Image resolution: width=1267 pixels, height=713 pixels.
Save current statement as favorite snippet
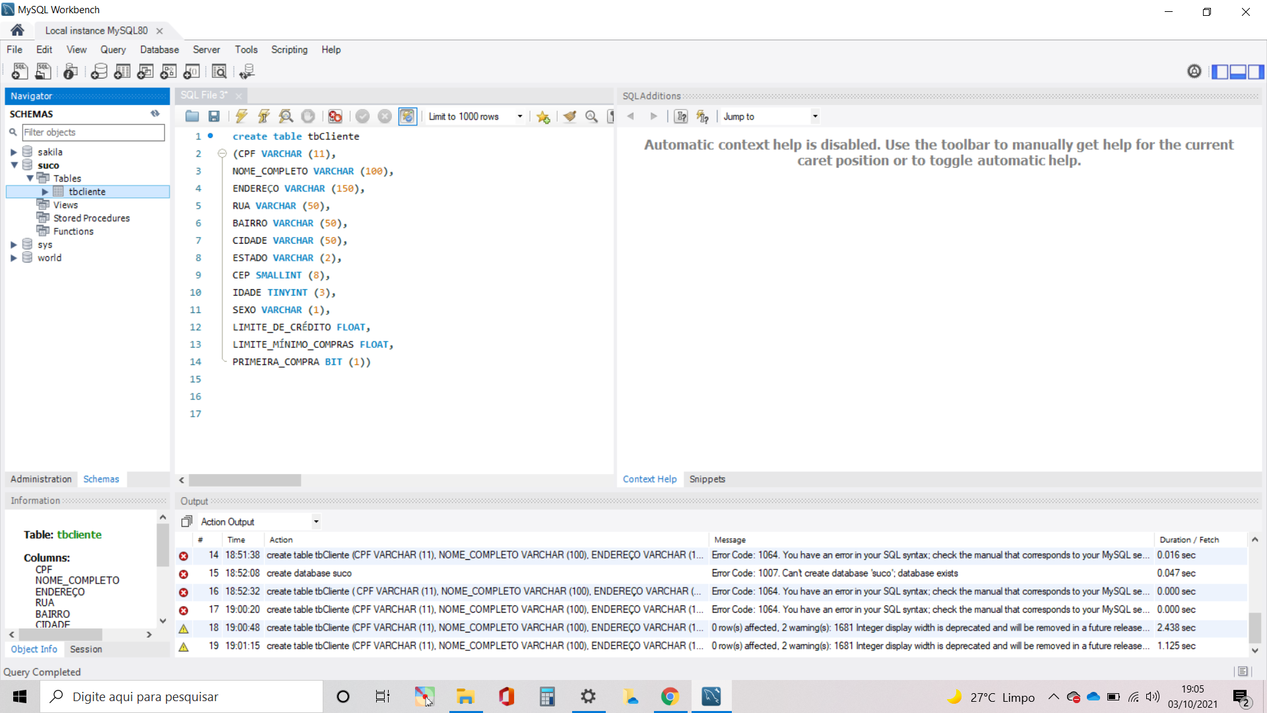543,116
